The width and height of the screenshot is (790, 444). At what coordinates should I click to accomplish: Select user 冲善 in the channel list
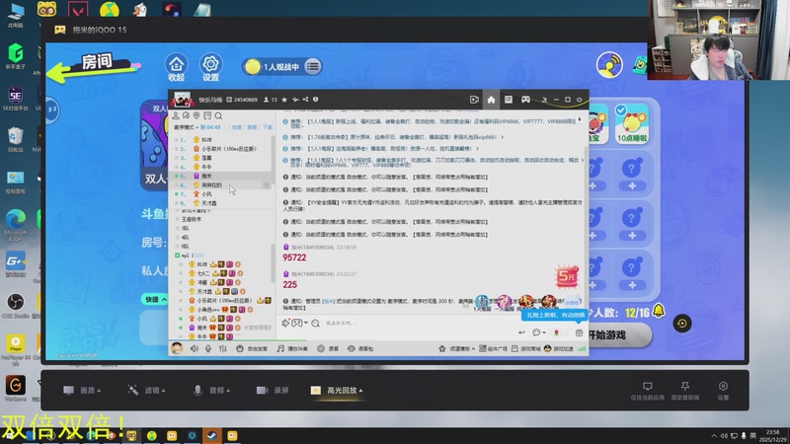(202, 282)
